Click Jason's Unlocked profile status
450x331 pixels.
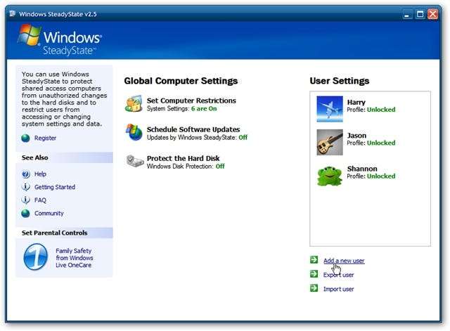coord(381,143)
